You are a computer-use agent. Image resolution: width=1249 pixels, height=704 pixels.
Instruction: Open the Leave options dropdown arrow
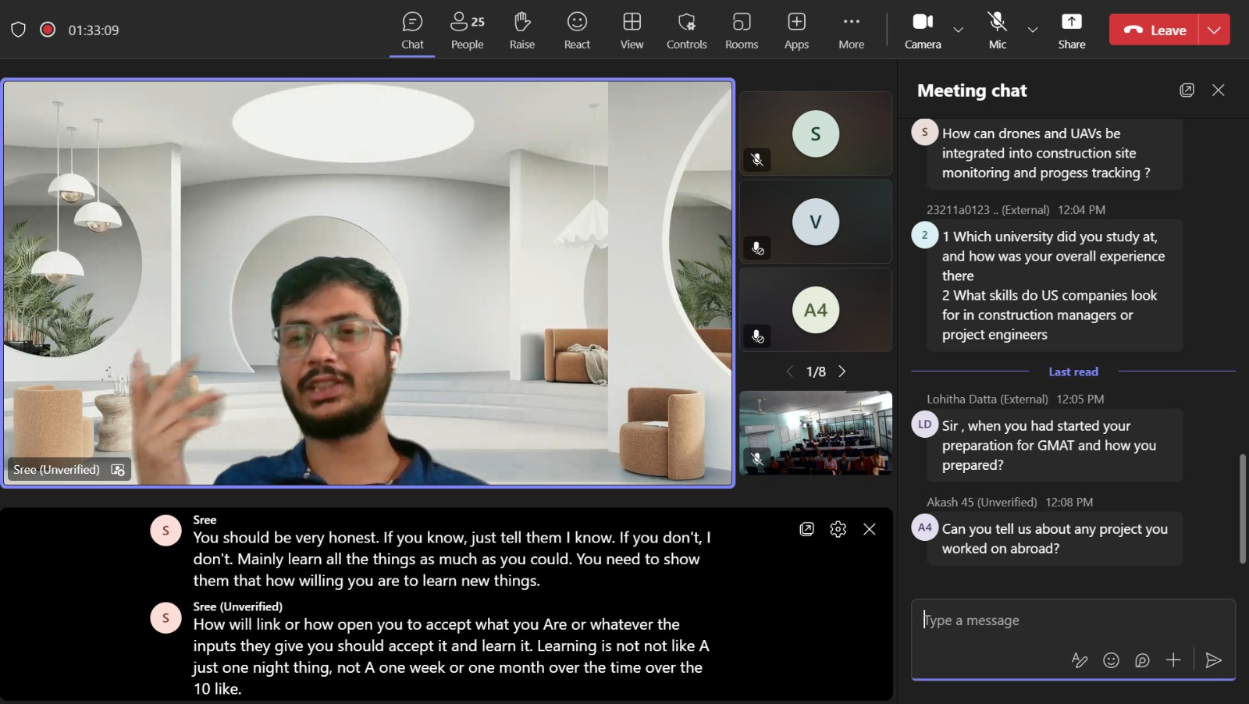click(1214, 30)
